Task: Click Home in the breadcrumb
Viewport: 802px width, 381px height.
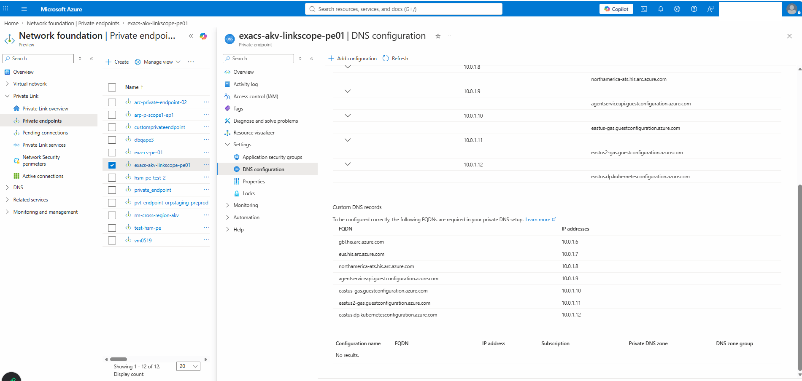Action: pos(11,24)
